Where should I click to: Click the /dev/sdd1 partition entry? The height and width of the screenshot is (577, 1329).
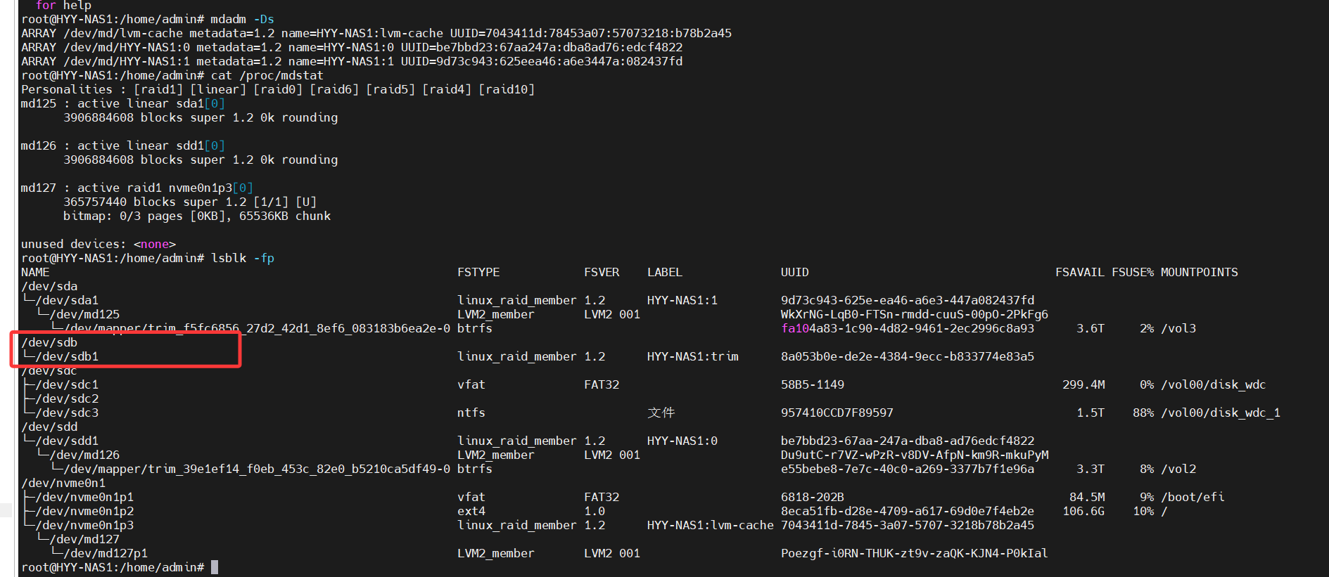(x=67, y=441)
